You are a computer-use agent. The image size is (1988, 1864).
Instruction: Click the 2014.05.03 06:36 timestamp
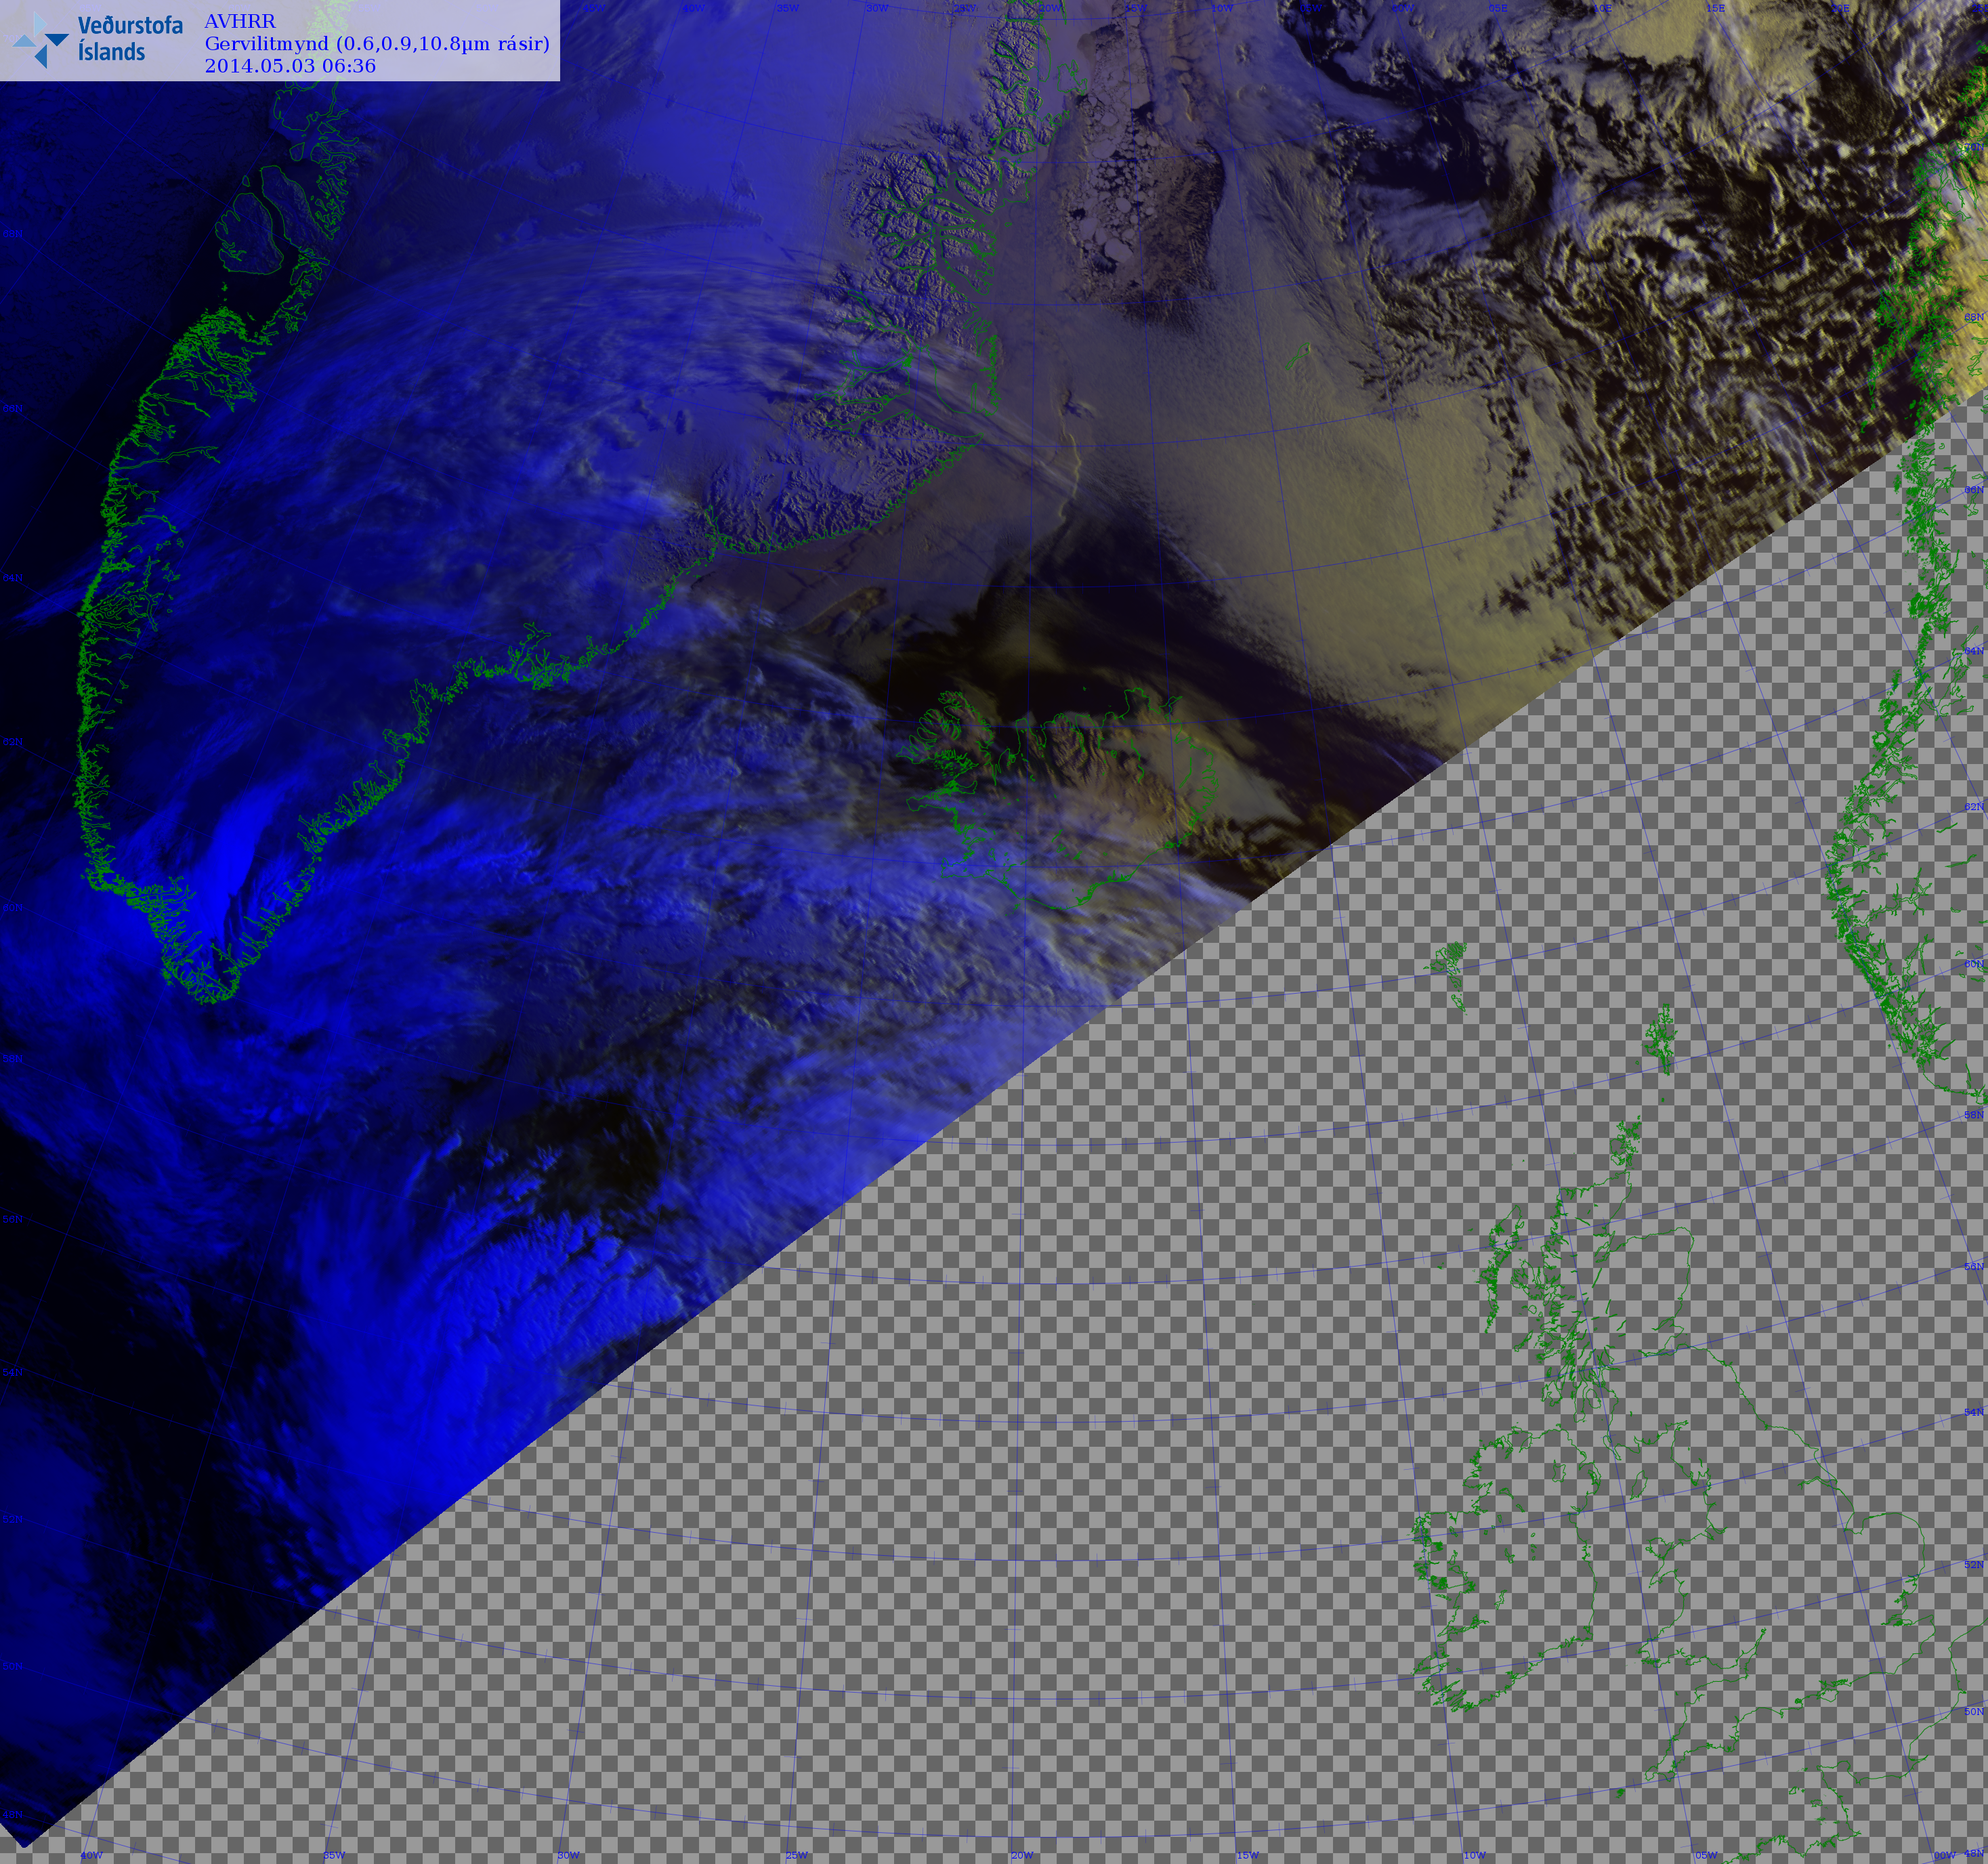pyautogui.click(x=290, y=66)
